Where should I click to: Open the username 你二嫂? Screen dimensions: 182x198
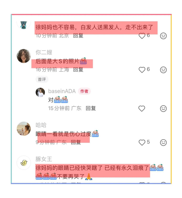coord(44,52)
